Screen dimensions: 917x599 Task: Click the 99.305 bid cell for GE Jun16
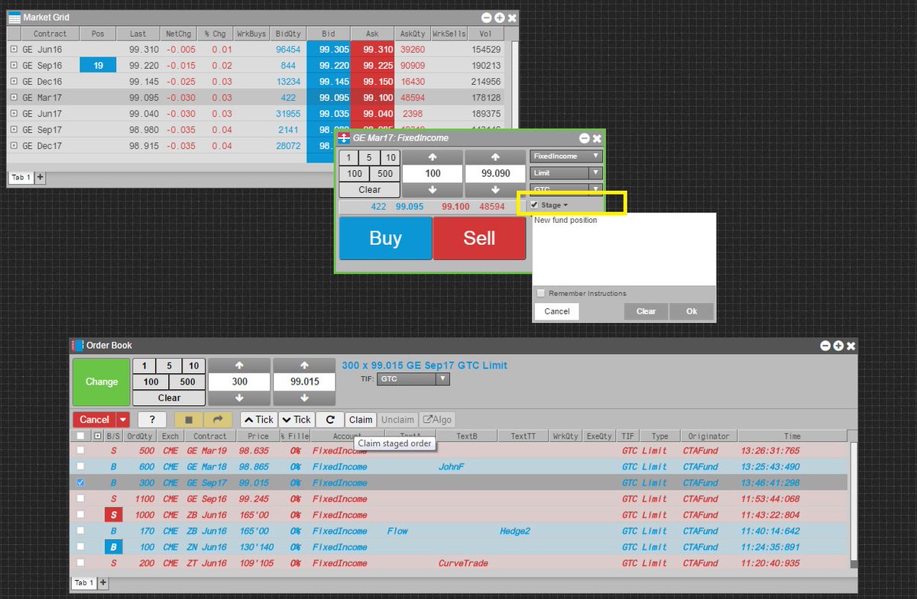[329, 50]
